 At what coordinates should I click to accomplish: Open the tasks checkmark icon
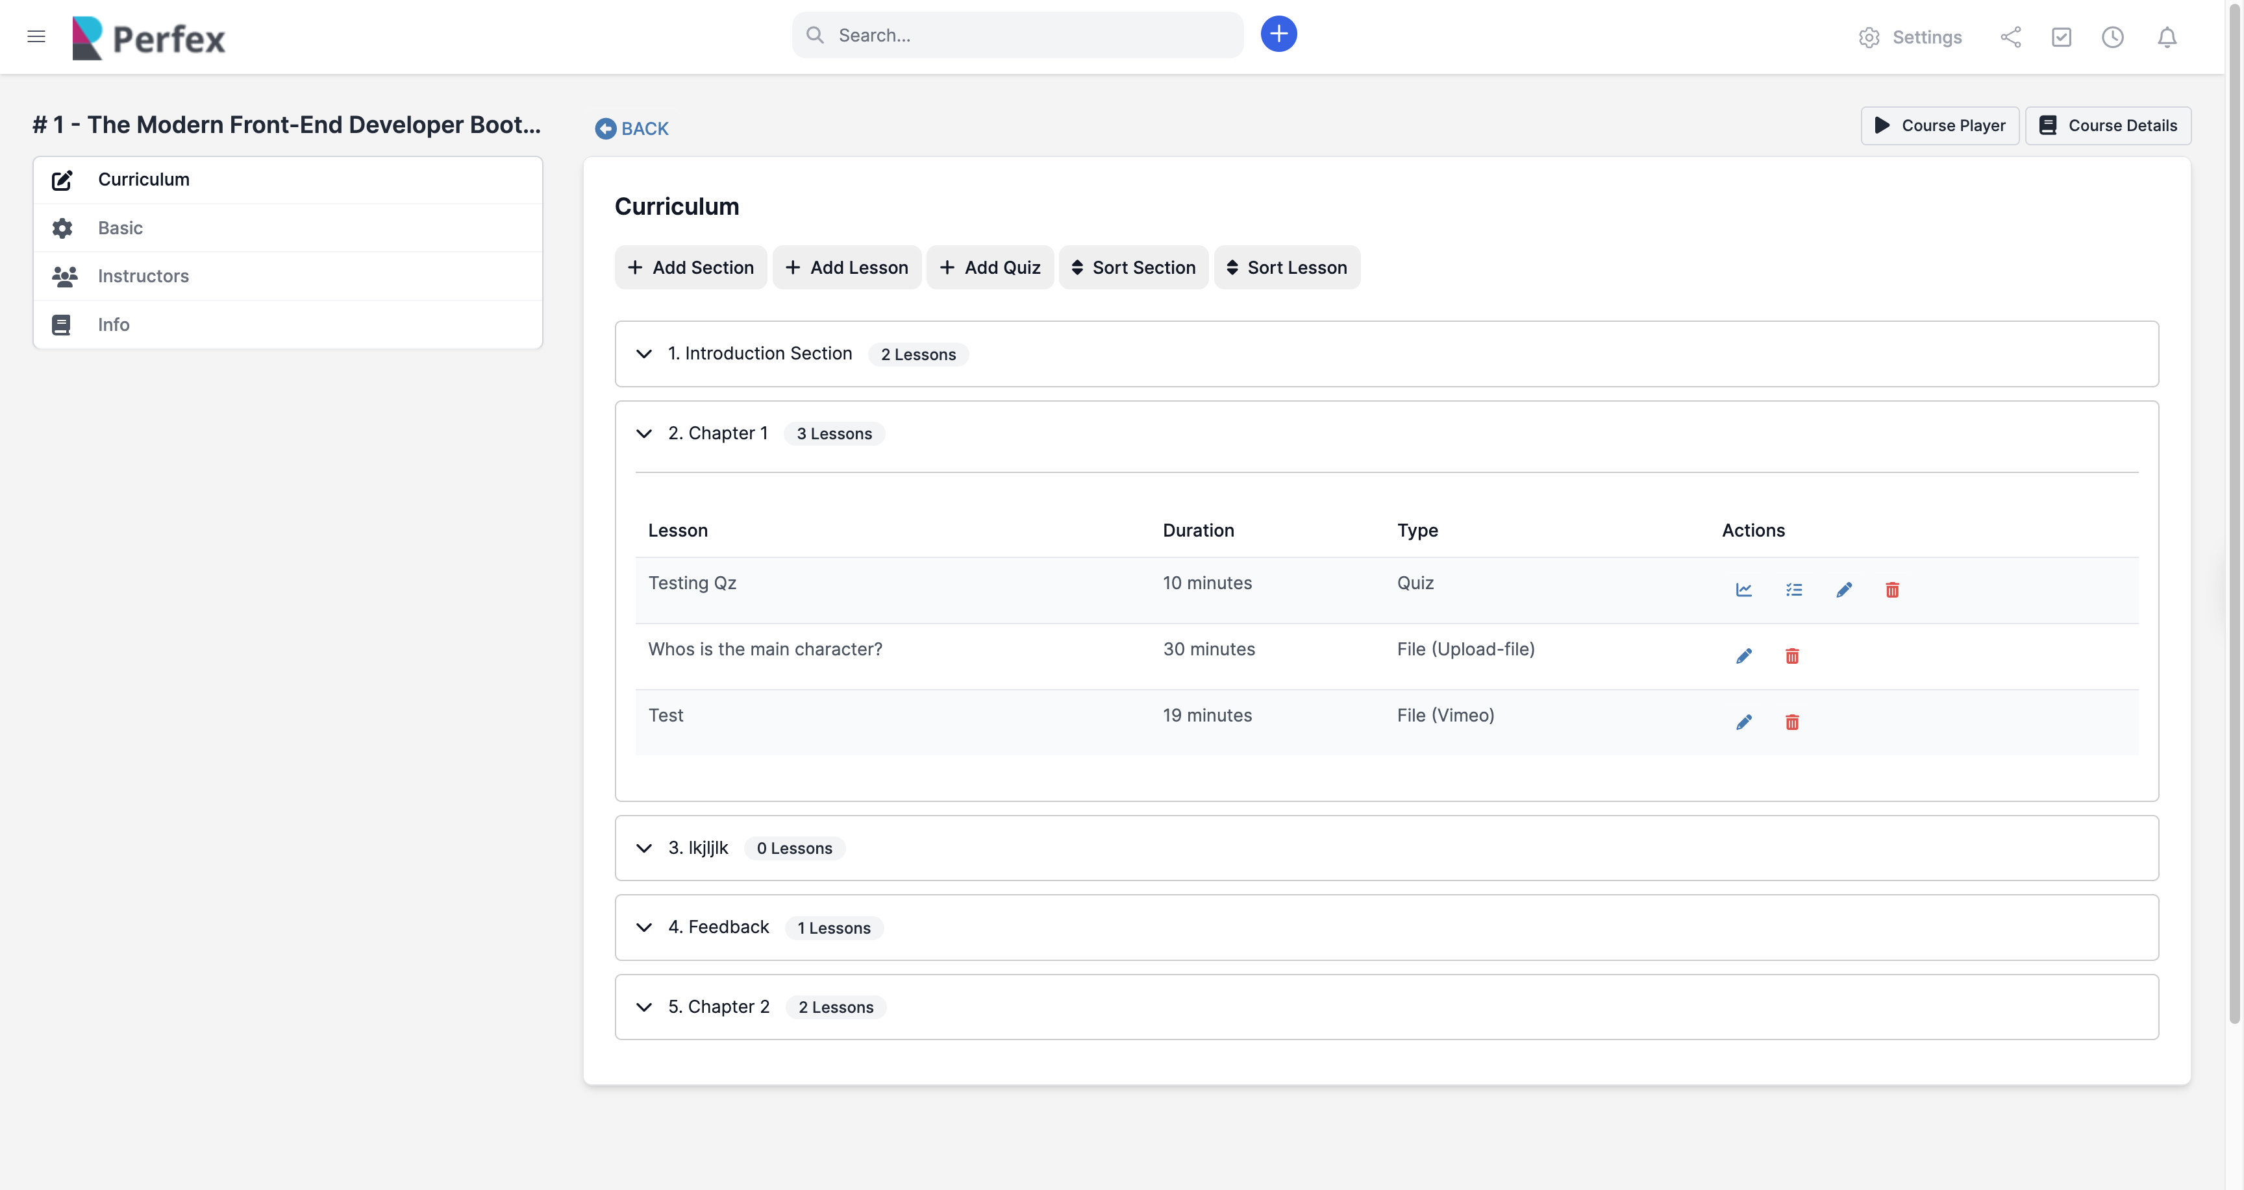click(x=2061, y=36)
